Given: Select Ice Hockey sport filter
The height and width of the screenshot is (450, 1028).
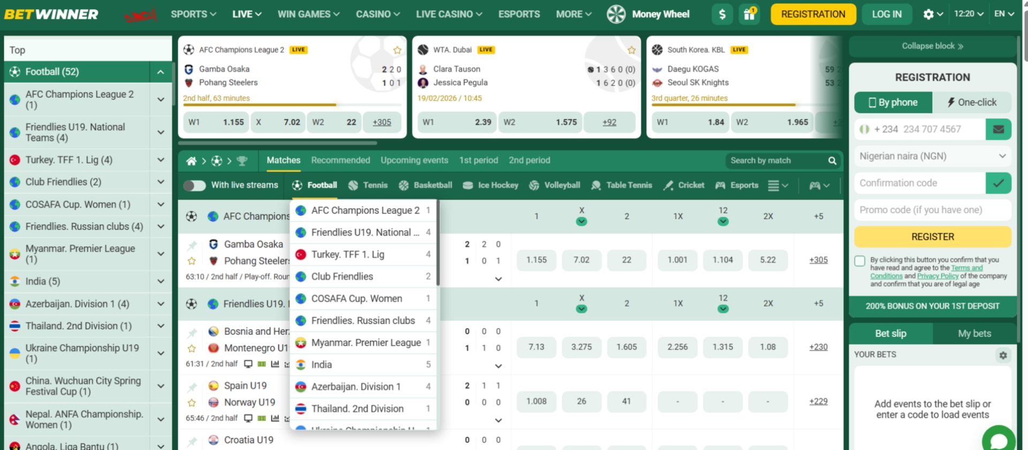Looking at the screenshot, I should pos(490,185).
